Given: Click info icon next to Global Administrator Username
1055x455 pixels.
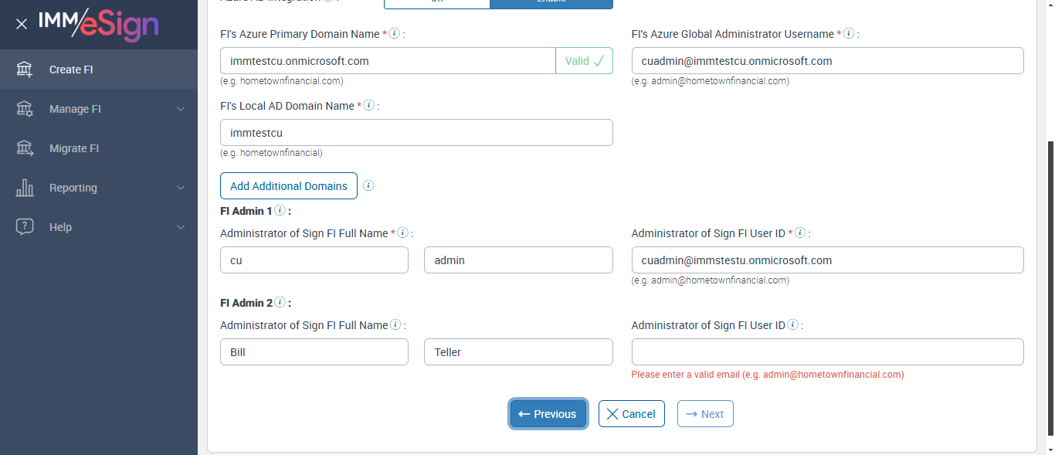Looking at the screenshot, I should pyautogui.click(x=849, y=34).
